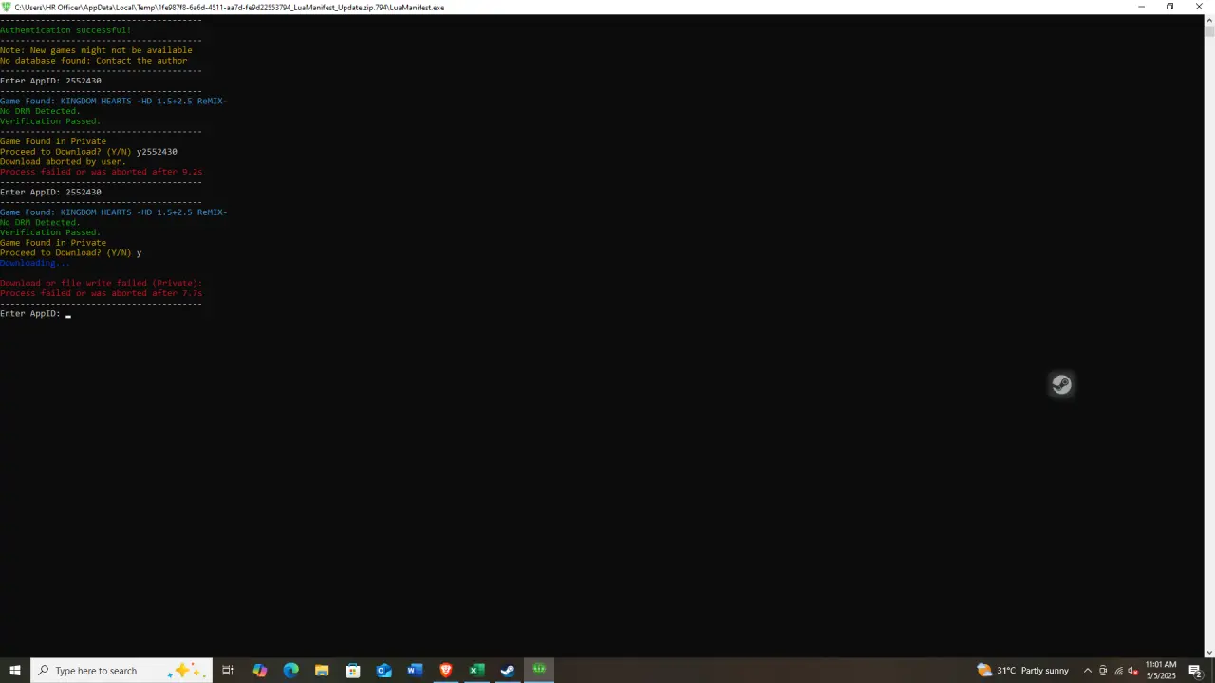This screenshot has width=1215, height=683.
Task: Open File Explorer from the taskbar
Action: coord(322,671)
